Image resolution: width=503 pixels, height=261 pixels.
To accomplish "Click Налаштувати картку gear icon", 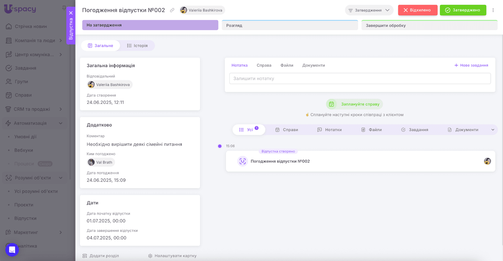I will 150,256.
